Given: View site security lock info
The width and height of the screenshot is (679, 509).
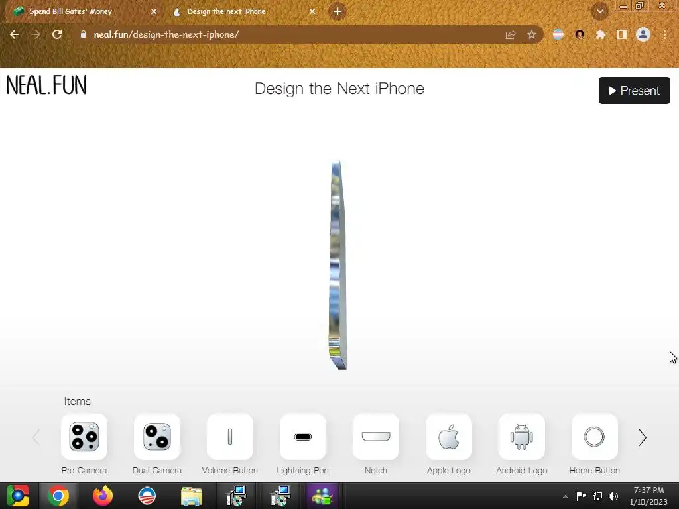Looking at the screenshot, I should click(x=84, y=34).
